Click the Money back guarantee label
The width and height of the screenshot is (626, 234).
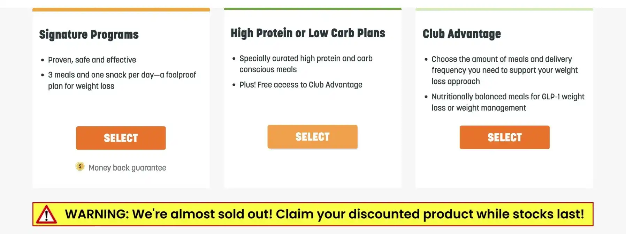[128, 167]
